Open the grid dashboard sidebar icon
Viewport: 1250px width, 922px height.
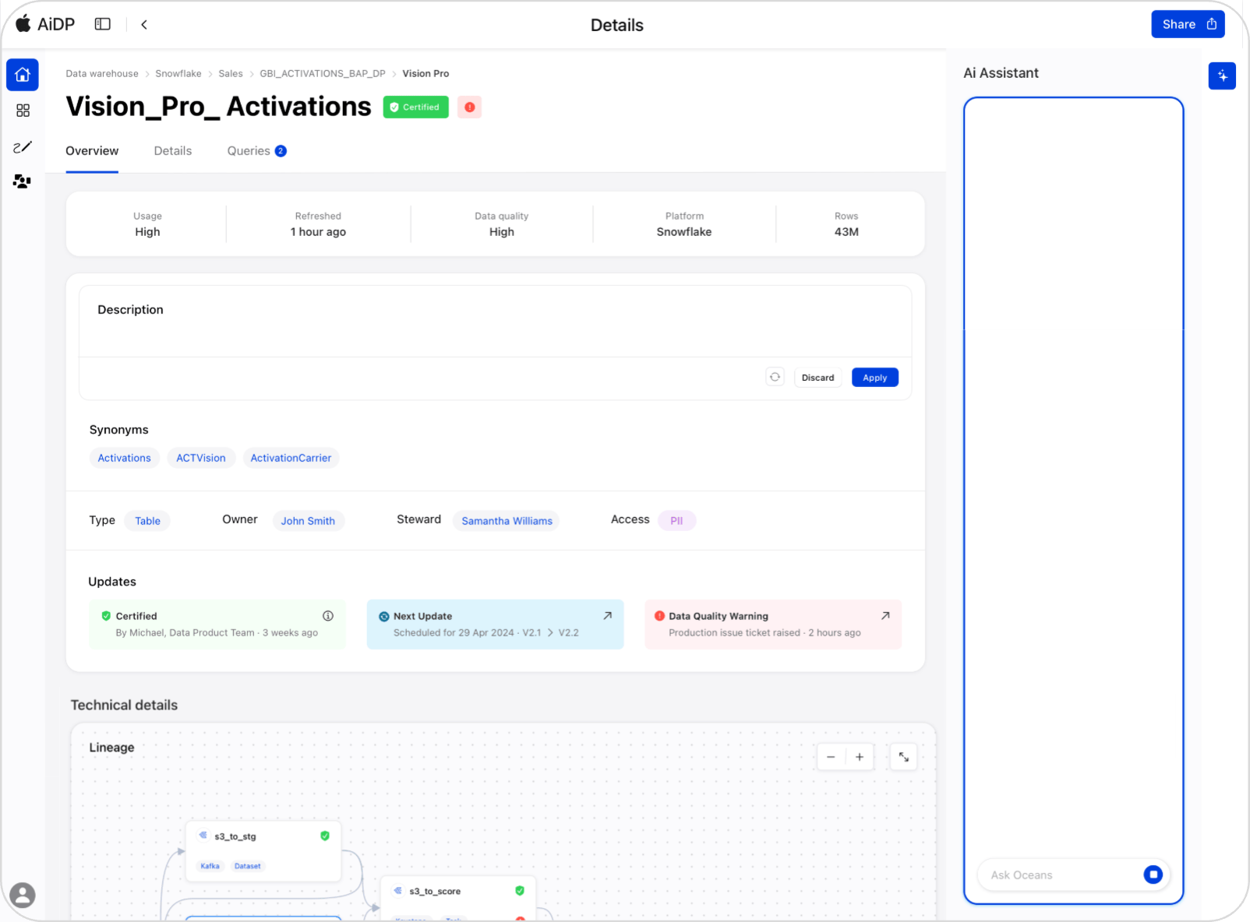pos(23,111)
